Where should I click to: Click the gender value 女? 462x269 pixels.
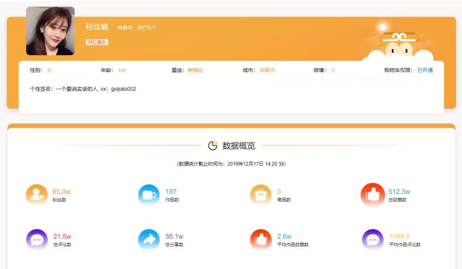[50, 70]
